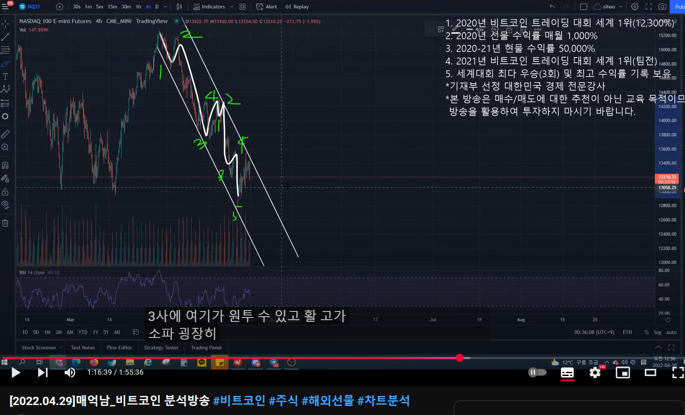The width and height of the screenshot is (685, 415).
Task: Select the 30s timeframe
Action: pos(77,6)
